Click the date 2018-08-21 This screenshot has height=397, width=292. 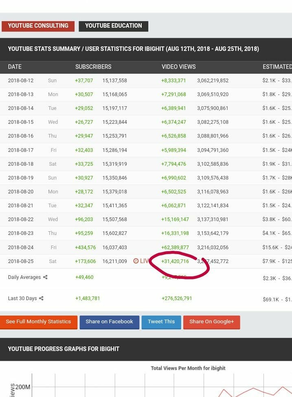point(21,206)
